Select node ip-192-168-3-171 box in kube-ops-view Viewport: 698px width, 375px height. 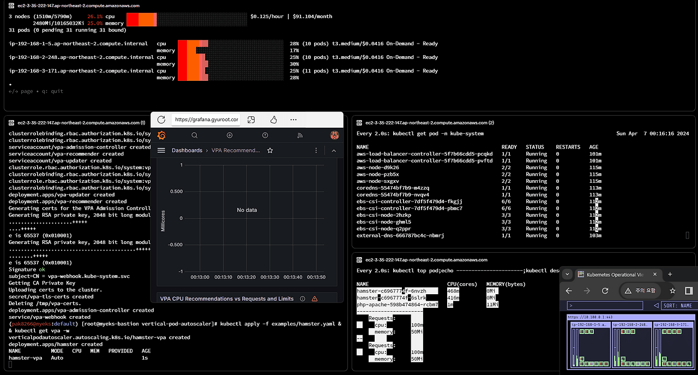[674, 344]
